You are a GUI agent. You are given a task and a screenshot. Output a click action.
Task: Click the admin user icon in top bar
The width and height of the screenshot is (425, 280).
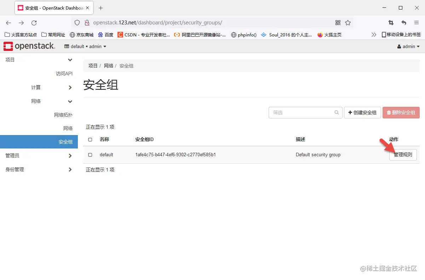(x=400, y=46)
